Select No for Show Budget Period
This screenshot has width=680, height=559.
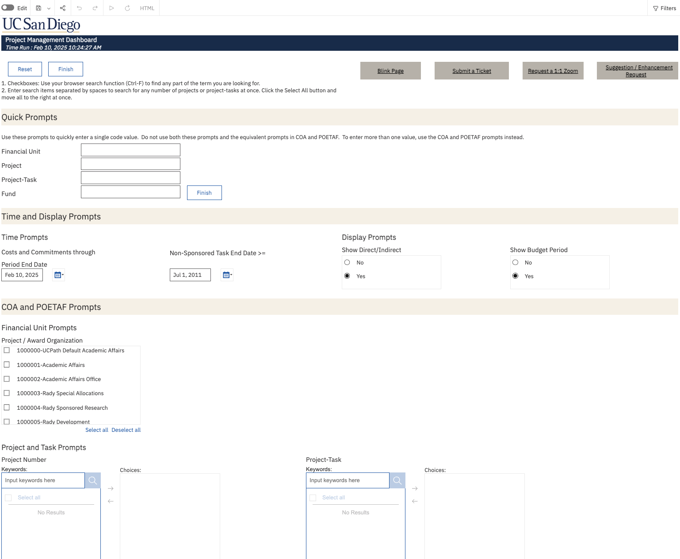click(515, 262)
